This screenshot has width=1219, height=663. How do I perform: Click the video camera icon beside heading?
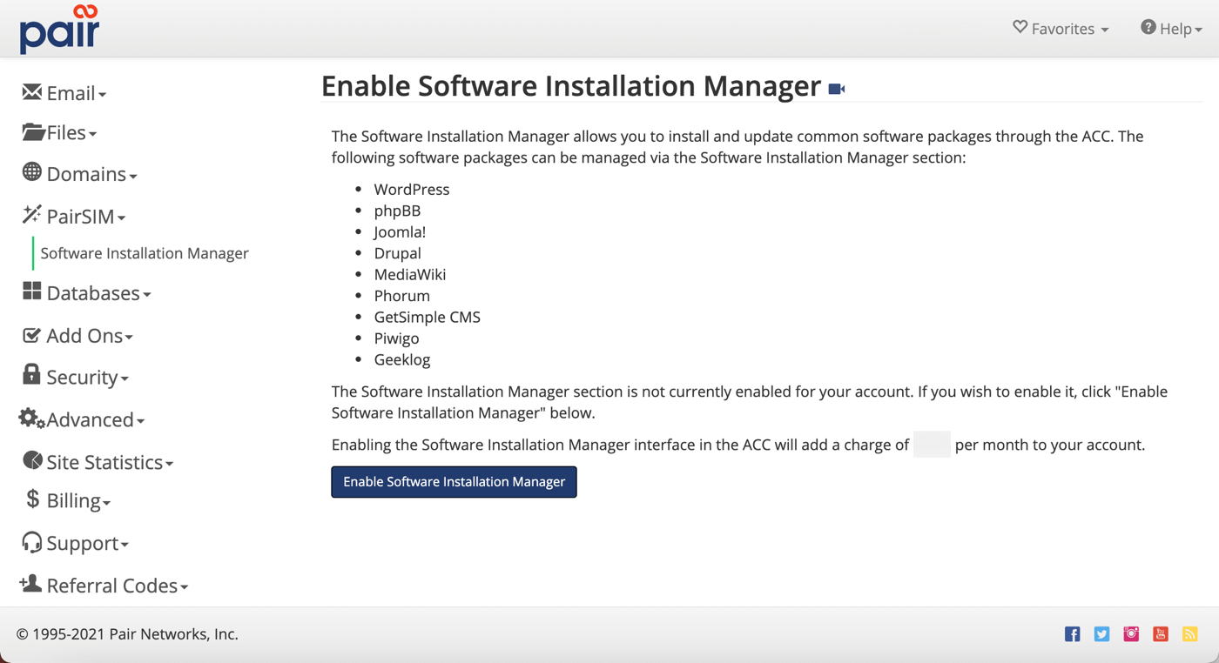[x=837, y=89]
